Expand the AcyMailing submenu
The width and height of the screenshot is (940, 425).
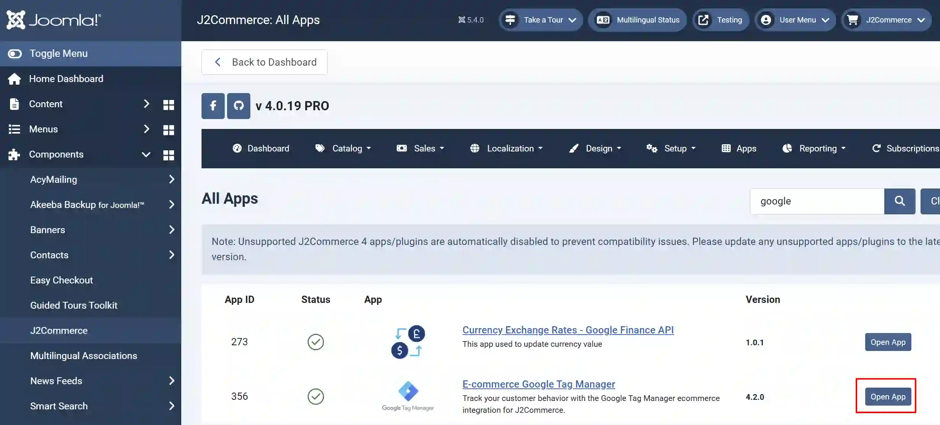pos(172,179)
